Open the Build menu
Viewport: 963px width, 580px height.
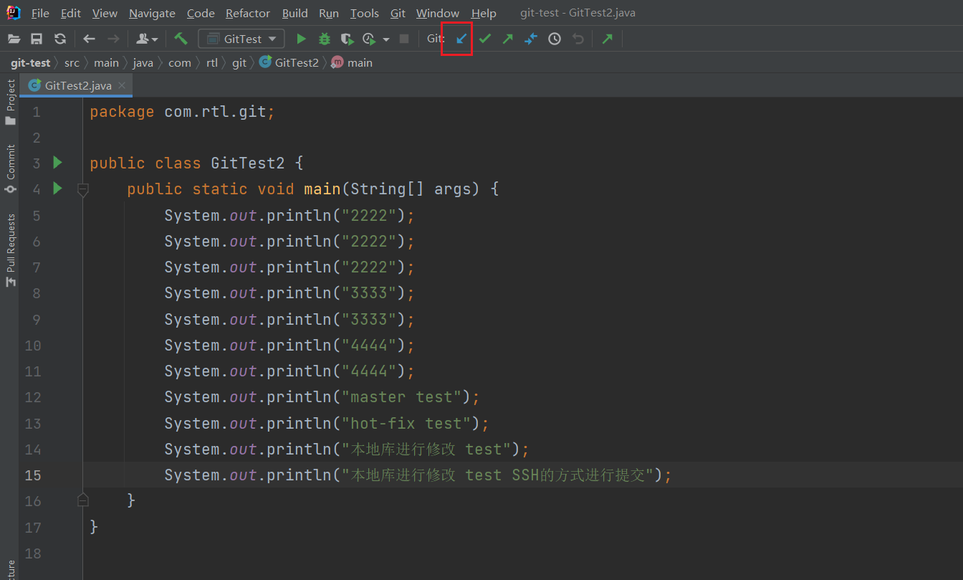coord(294,13)
